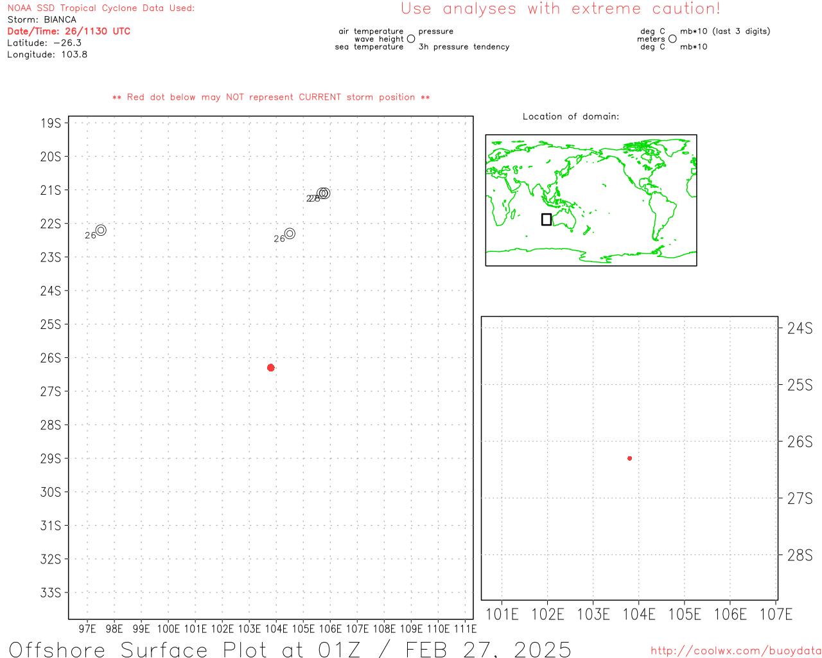Viewport: 822px width, 658px height.
Task: Click the buoy station marker near 104E 22S
Action: (290, 233)
